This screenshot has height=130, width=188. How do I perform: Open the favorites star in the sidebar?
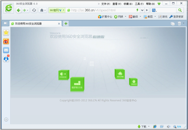click(x=6, y=32)
